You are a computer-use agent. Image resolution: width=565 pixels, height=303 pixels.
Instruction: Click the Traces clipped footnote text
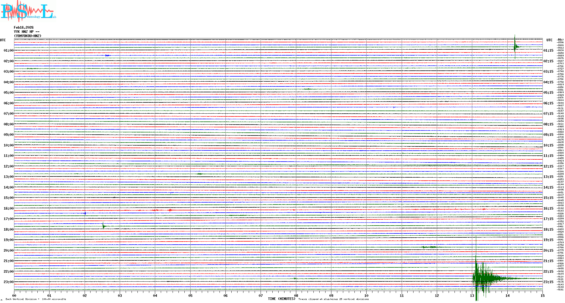coord(333,299)
